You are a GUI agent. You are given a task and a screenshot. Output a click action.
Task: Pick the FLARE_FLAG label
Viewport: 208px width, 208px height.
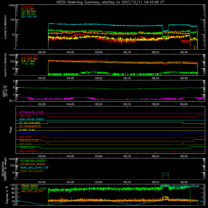coord(27,130)
